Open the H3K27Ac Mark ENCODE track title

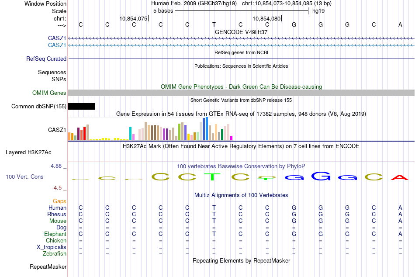241,146
